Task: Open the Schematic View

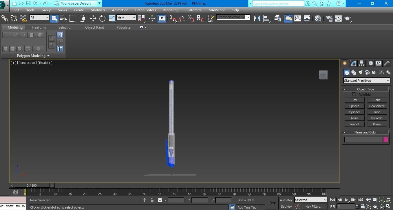Action: [x=307, y=18]
